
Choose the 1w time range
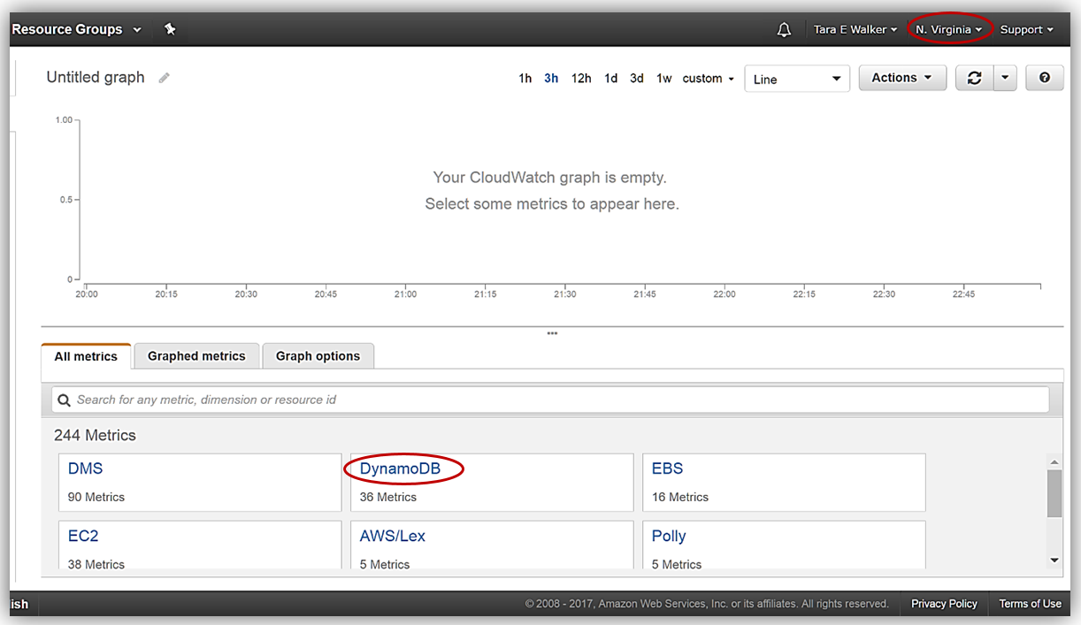pyautogui.click(x=663, y=79)
